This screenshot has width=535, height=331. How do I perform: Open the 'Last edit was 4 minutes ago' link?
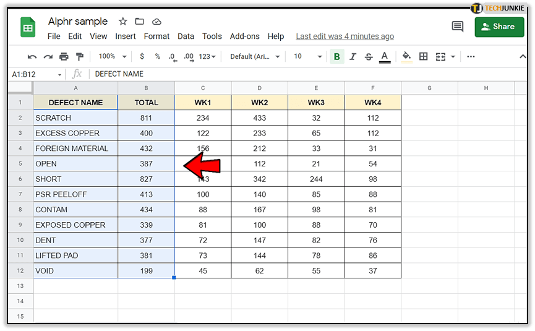[x=345, y=37]
